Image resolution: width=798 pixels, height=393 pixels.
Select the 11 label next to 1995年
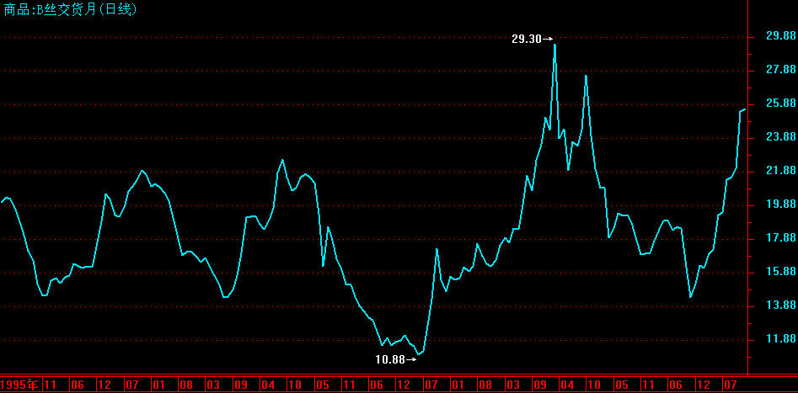pos(50,385)
